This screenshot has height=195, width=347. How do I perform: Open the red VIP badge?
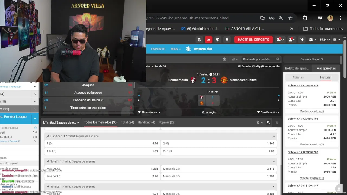pyautogui.click(x=208, y=40)
